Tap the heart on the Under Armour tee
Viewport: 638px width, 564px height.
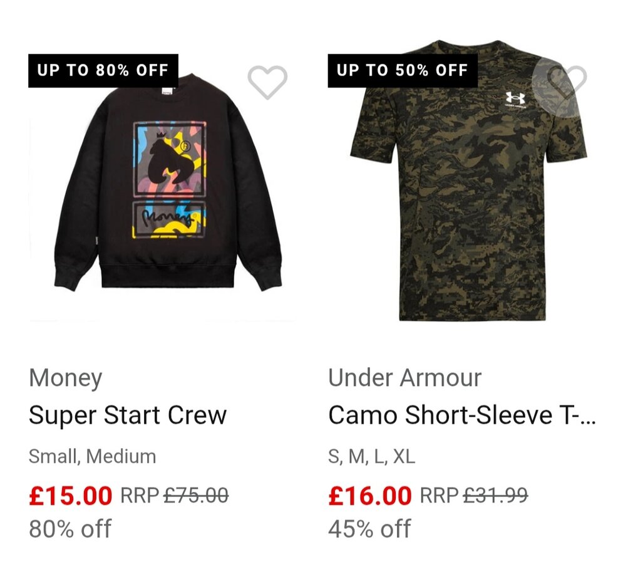(567, 82)
